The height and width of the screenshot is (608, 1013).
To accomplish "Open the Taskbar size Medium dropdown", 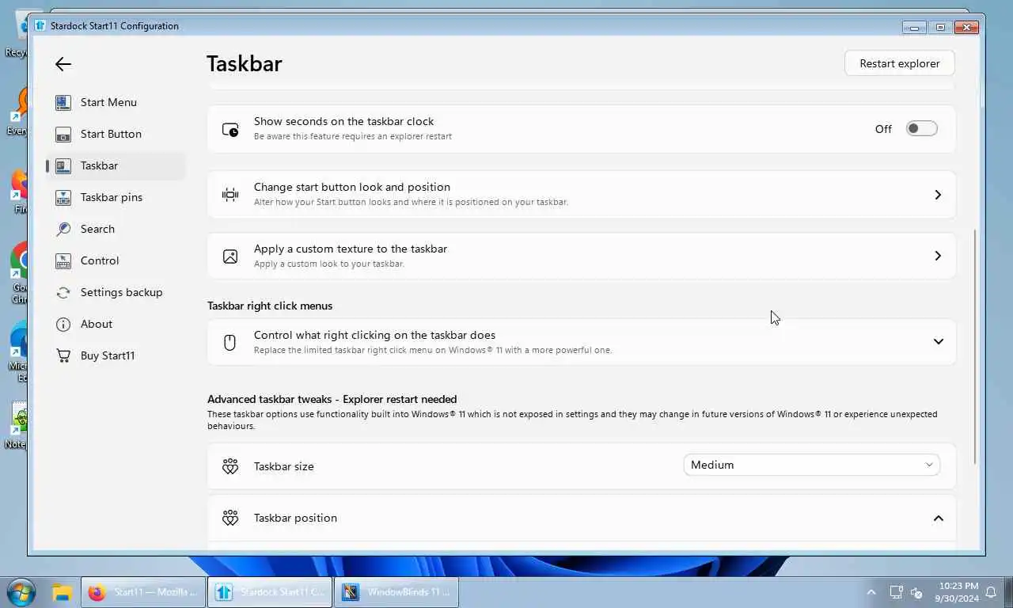I will point(811,465).
